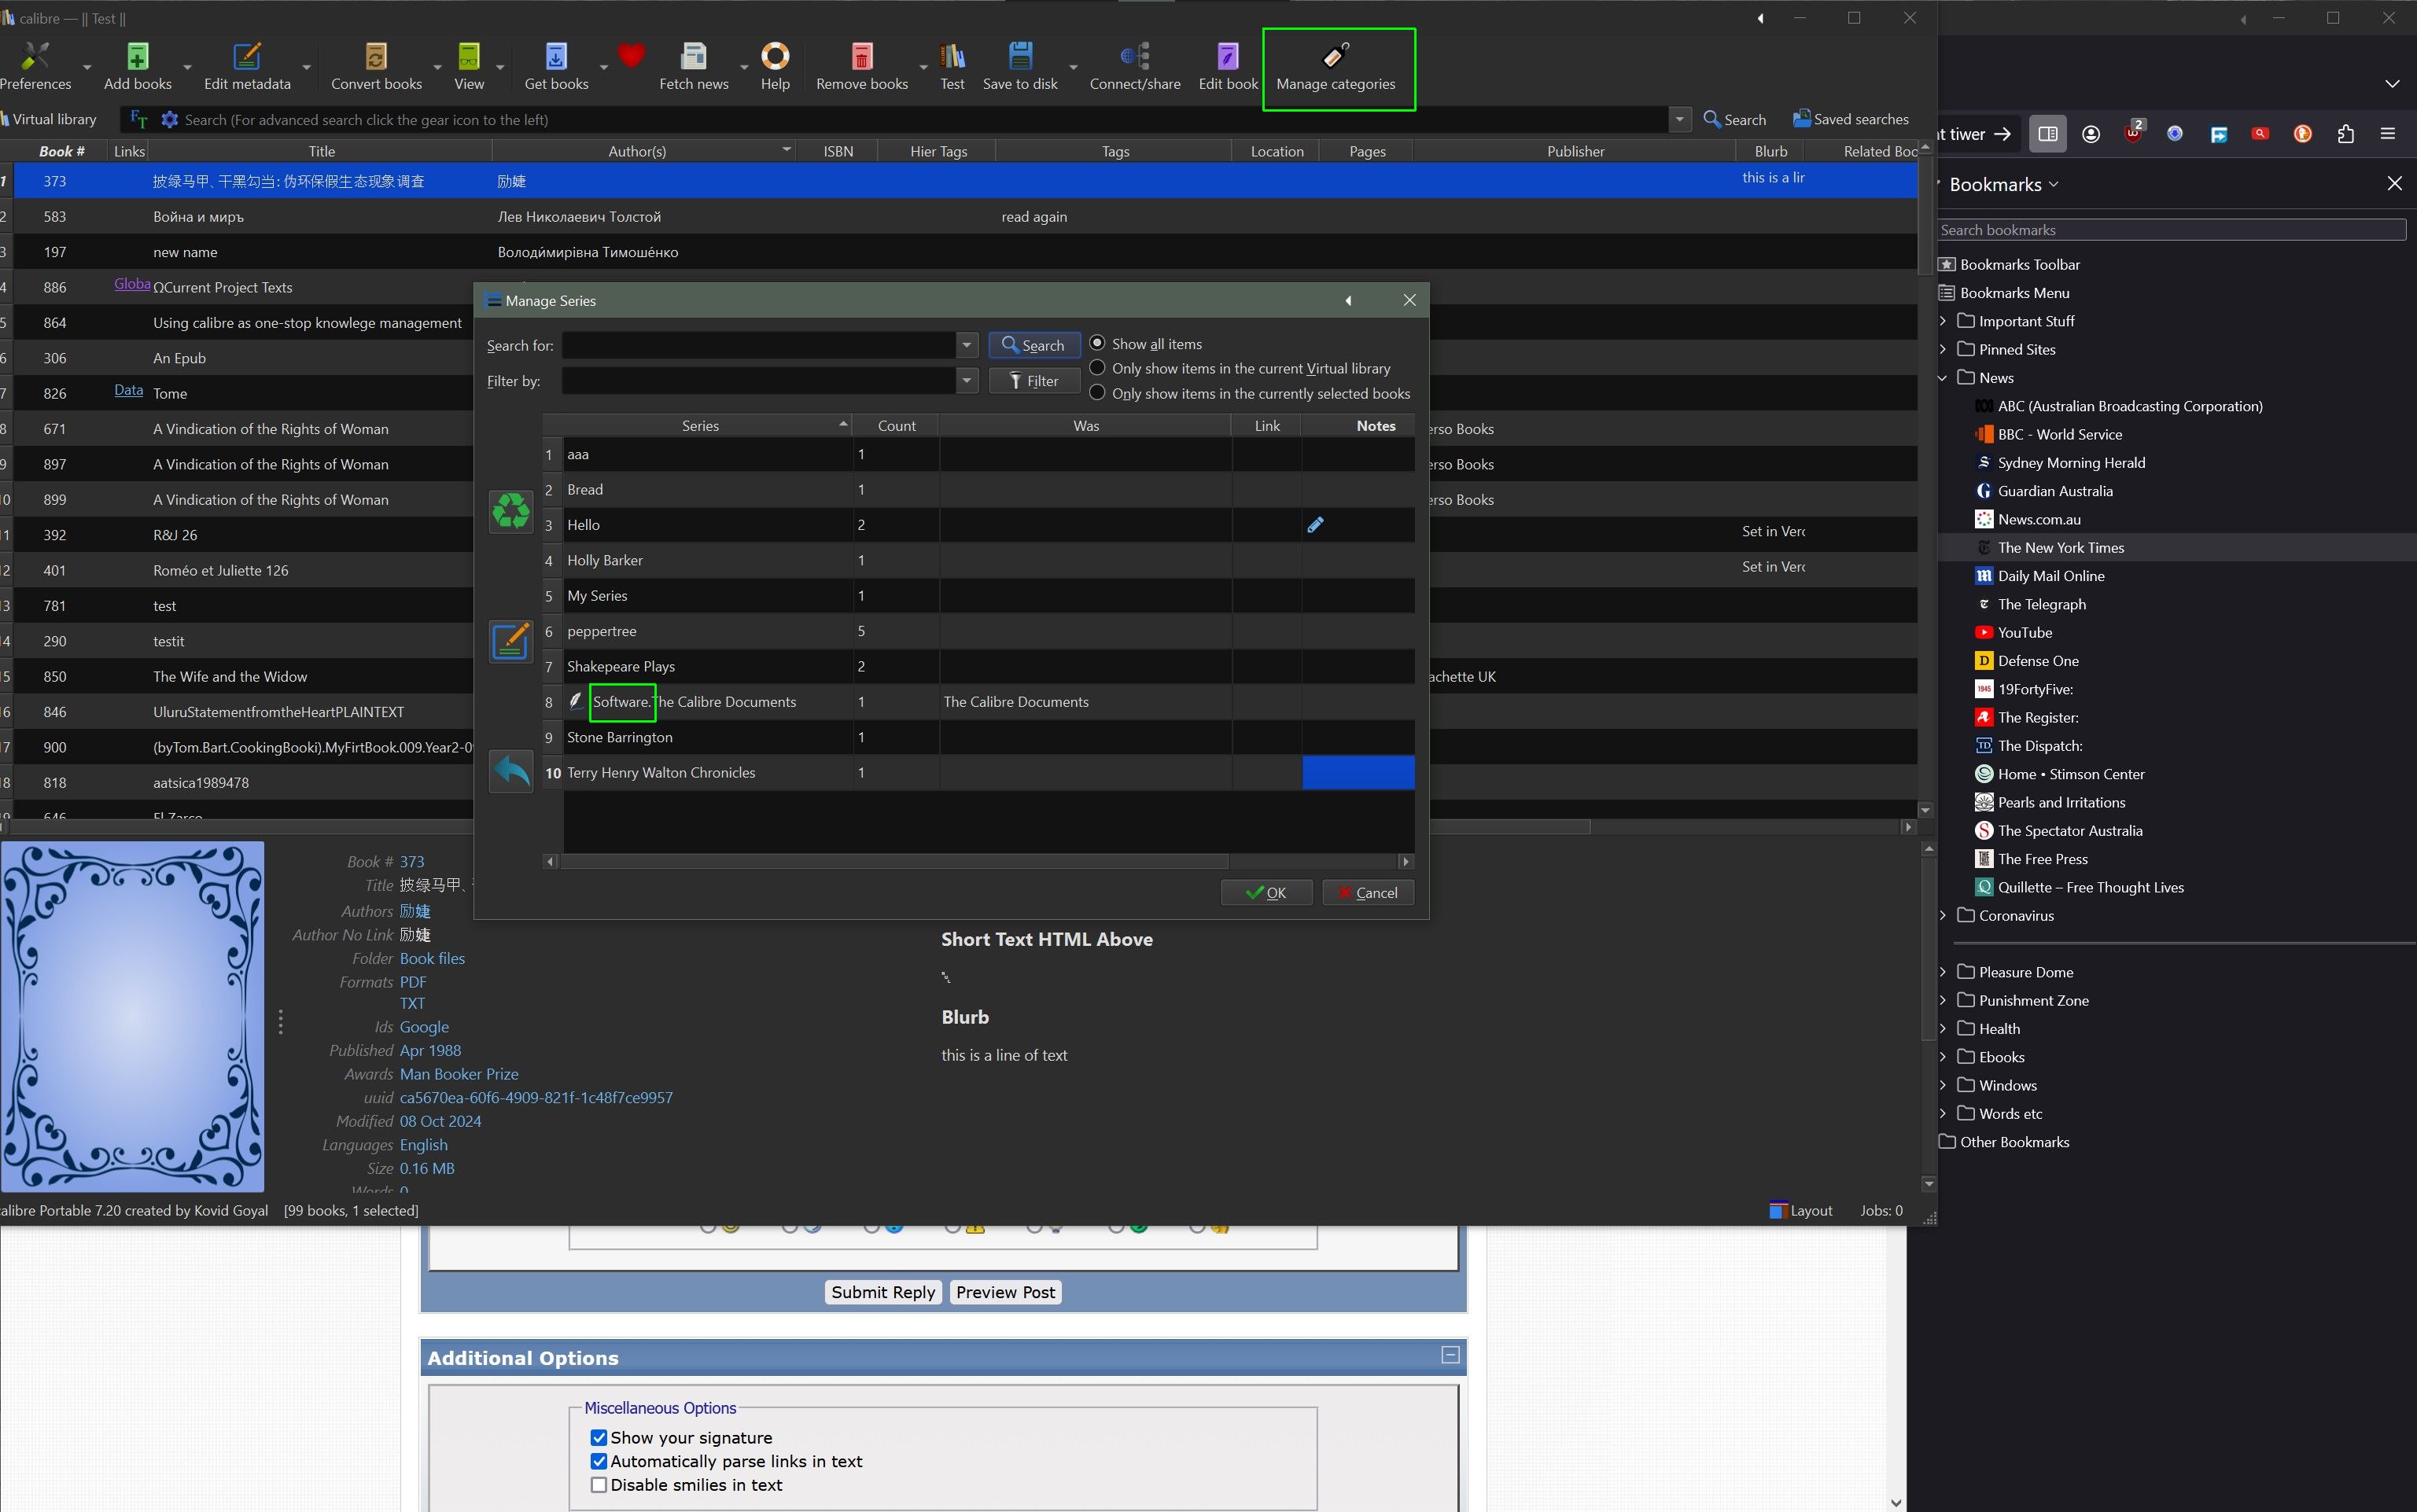Select Show all items radio button
This screenshot has height=1512, width=2417.
click(x=1098, y=343)
